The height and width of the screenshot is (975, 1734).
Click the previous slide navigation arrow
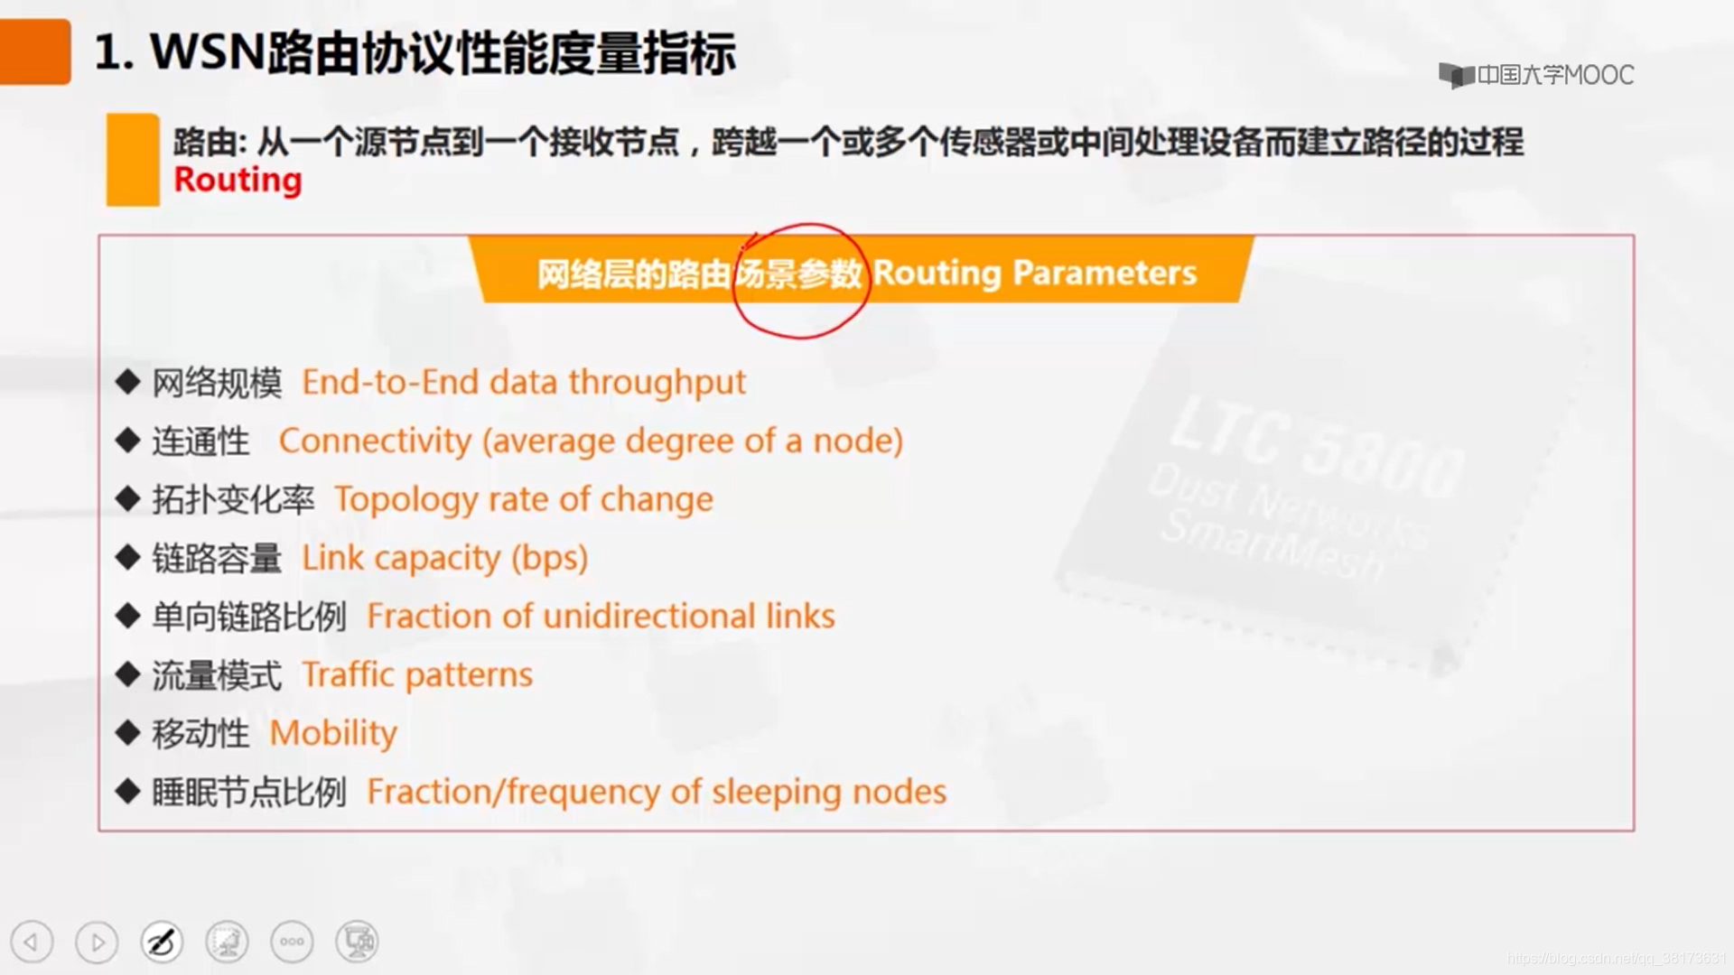coord(31,942)
